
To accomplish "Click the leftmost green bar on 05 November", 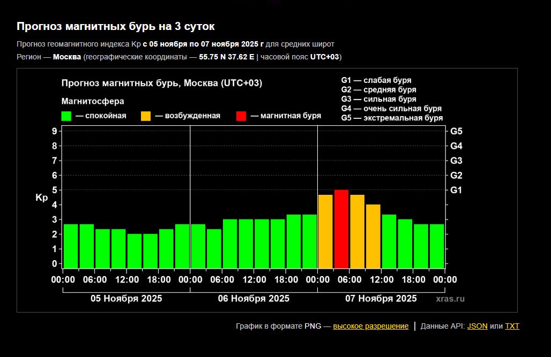I will pos(71,246).
